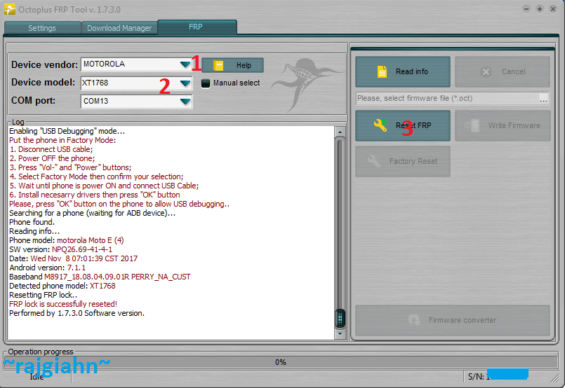Viewport: 565px width, 388px height.
Task: Minimize the Octoplus FRP Tool window
Action: (x=526, y=9)
